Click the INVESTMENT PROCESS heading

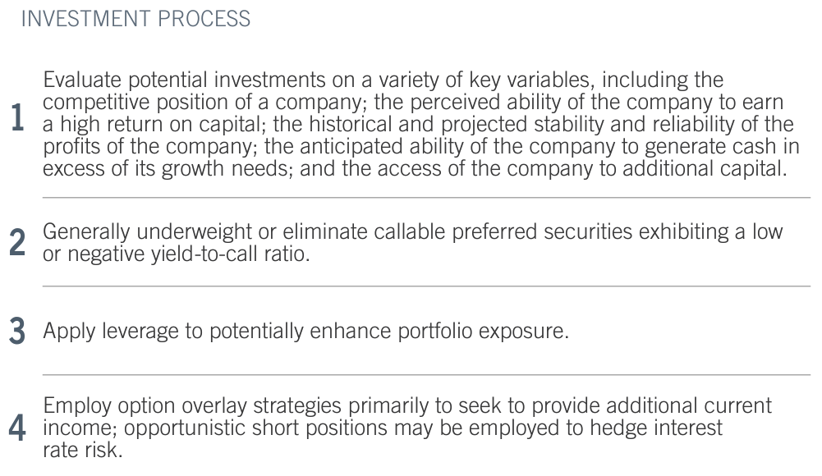pyautogui.click(x=135, y=19)
